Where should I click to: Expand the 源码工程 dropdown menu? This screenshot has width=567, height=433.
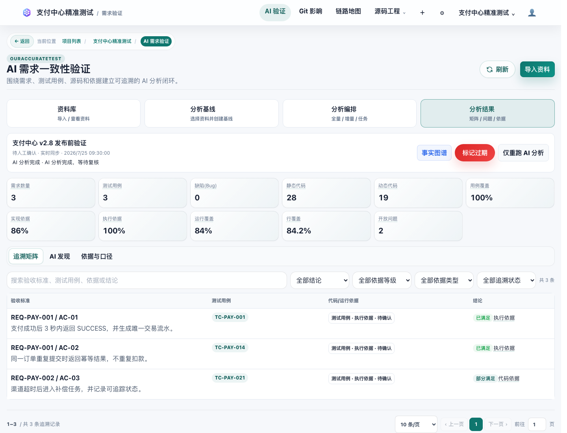(x=390, y=11)
